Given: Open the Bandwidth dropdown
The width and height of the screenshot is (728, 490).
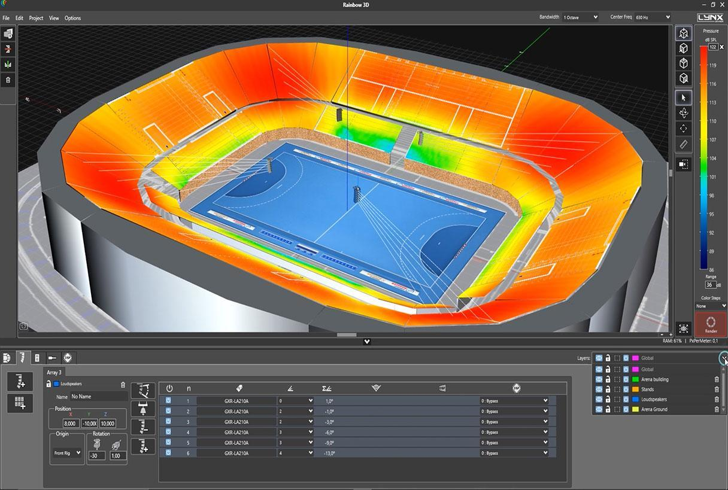Looking at the screenshot, I should [580, 17].
